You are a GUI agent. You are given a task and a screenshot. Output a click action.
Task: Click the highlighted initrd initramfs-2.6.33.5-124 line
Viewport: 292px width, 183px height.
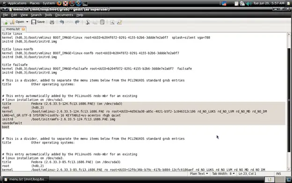(x=58, y=119)
